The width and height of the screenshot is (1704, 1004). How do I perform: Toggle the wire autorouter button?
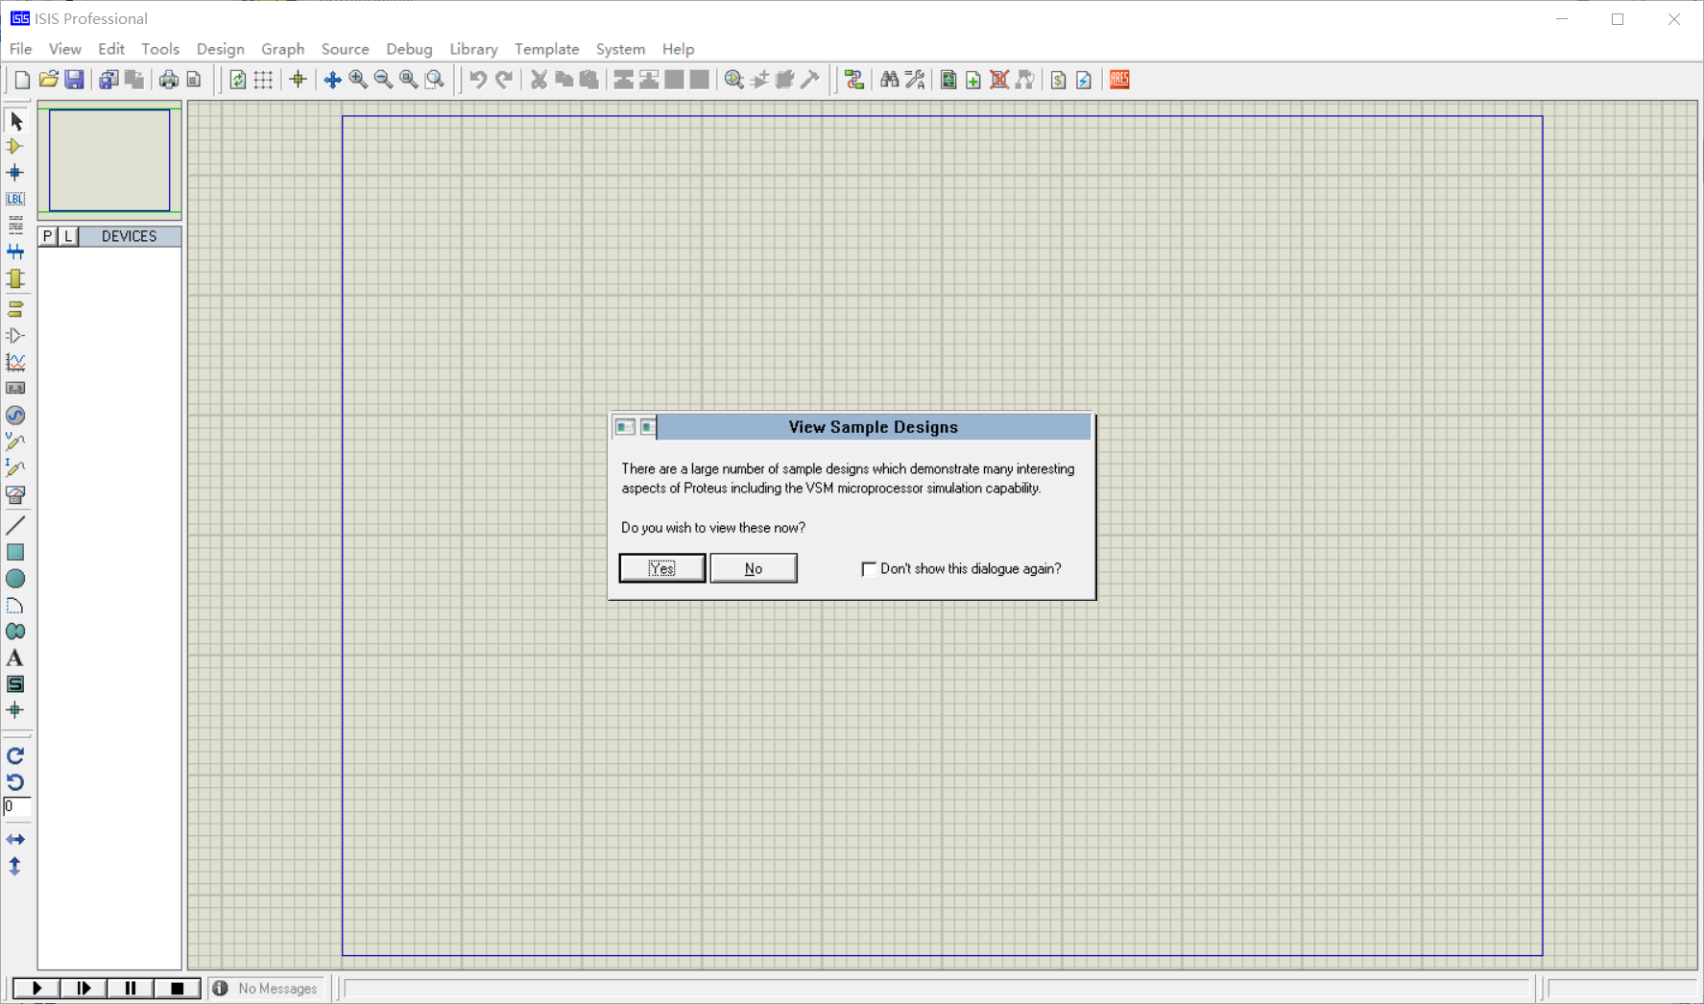click(x=854, y=80)
